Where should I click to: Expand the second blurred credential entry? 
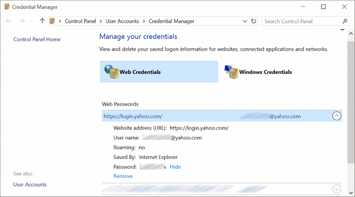[x=337, y=189]
